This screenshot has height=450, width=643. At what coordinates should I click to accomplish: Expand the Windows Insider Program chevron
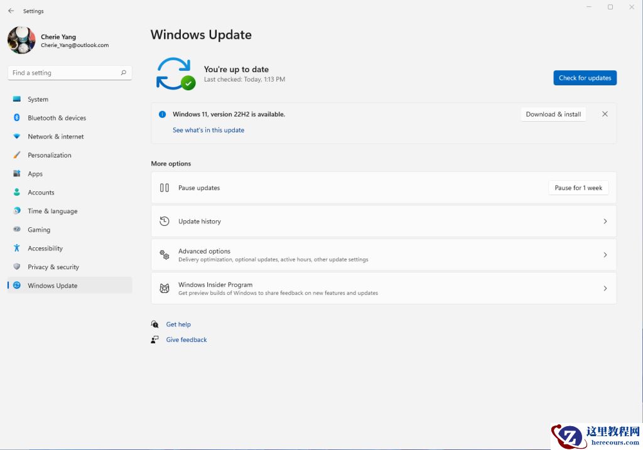(x=605, y=288)
